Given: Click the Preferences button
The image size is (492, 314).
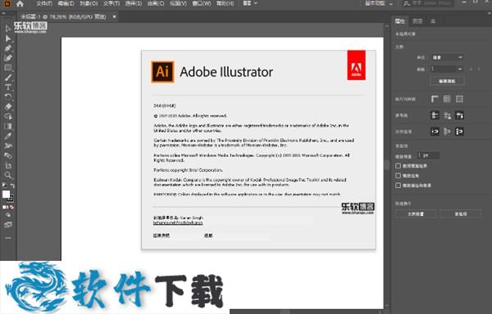Looking at the screenshot, I should coord(461,214).
